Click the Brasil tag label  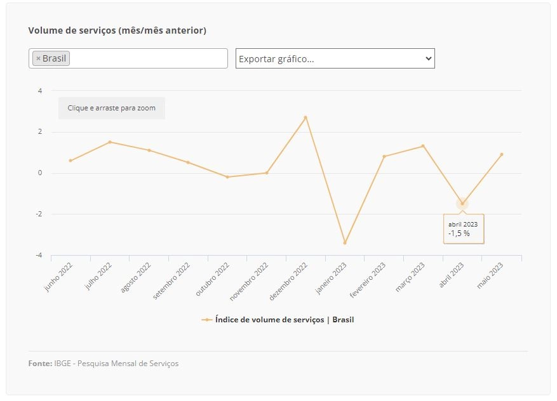tap(54, 58)
